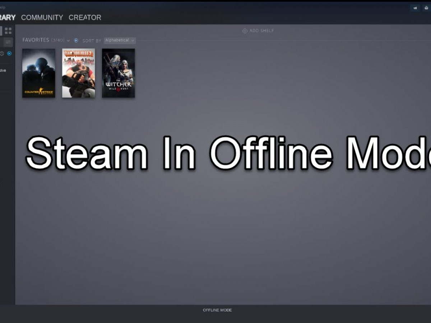Click the play icon beside FAVORITES
The height and width of the screenshot is (323, 431).
(x=76, y=41)
